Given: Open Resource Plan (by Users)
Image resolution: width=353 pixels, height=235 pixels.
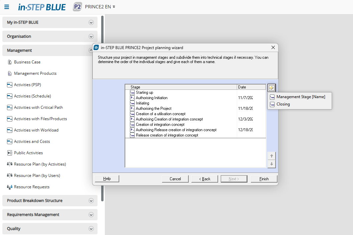Looking at the screenshot, I should [37, 176].
